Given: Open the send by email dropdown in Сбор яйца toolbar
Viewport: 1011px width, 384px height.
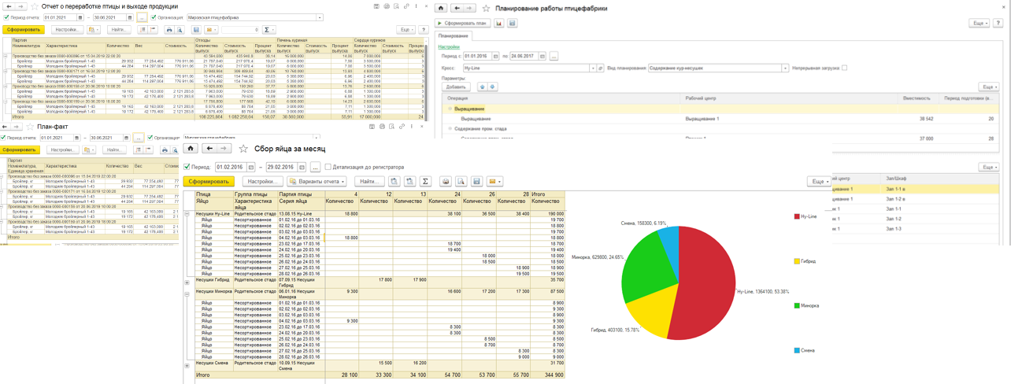Looking at the screenshot, I should point(494,181).
